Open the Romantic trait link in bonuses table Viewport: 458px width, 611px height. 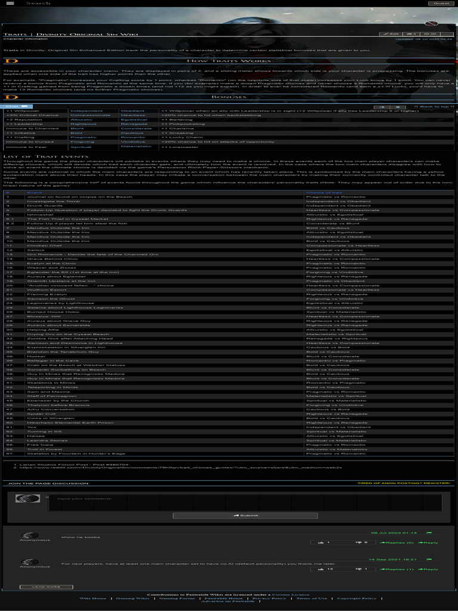click(x=133, y=137)
